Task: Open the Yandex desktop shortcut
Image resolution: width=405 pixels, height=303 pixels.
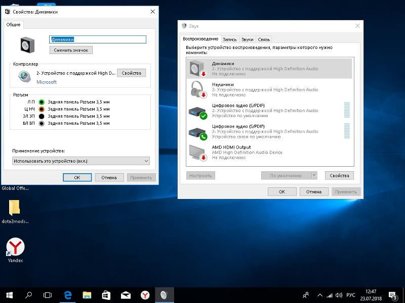Action: (15, 249)
